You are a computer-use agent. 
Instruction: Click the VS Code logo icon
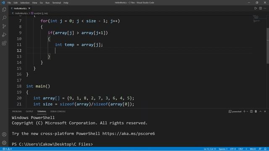[3, 3]
